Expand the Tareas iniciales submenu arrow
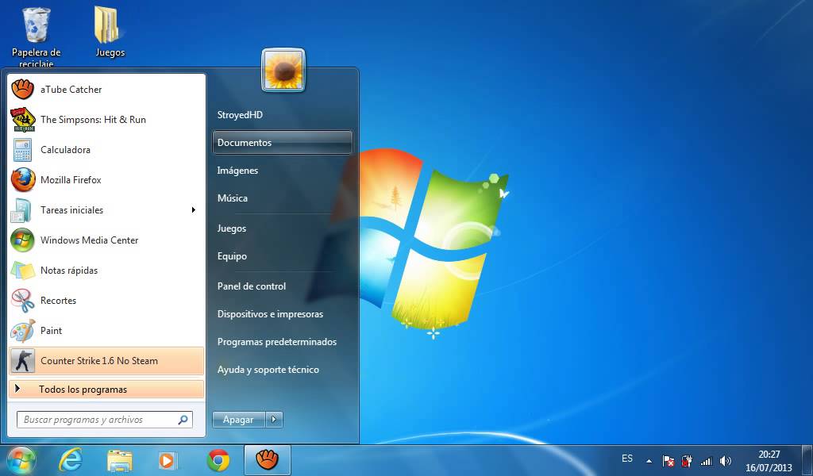The height and width of the screenshot is (476, 813). tap(194, 209)
